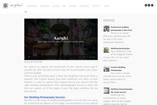Click the Aargh! video error message
Image resolution: width=157 pixels, height=105 pixels.
click(x=61, y=38)
